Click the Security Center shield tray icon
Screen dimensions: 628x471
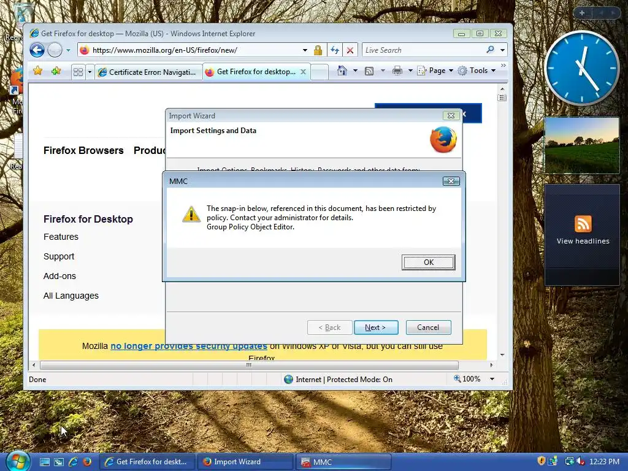click(541, 461)
